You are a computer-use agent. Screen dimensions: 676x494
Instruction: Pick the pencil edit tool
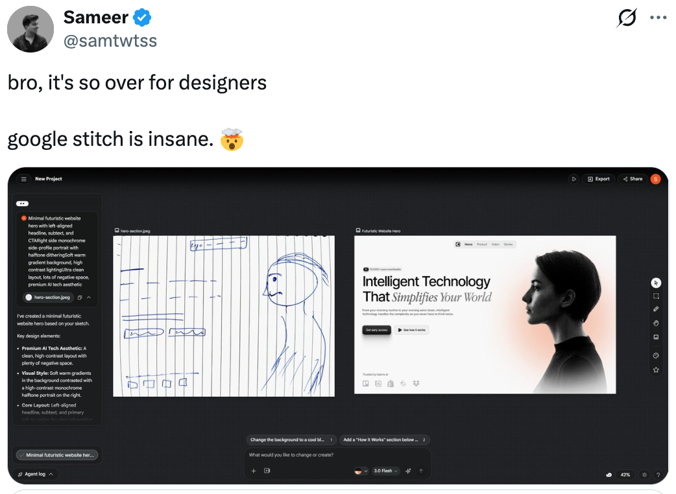point(656,309)
